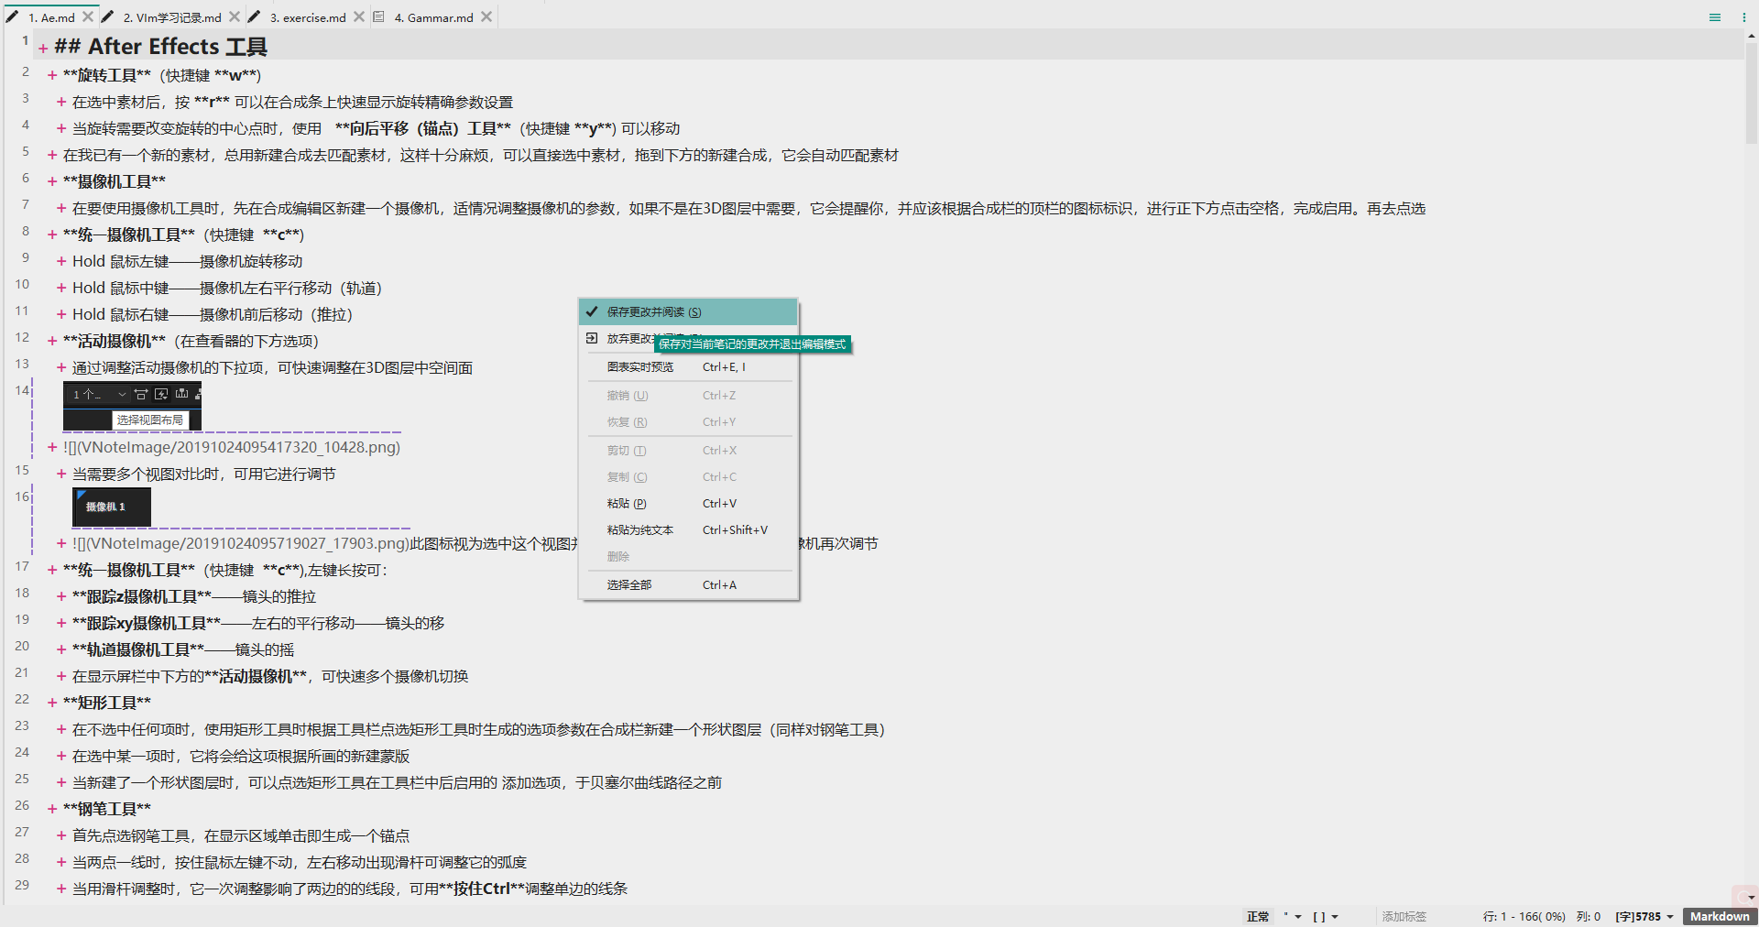
Task: Click the image link VNoteImage/20191024095417320_10428.png
Action: 232,447
